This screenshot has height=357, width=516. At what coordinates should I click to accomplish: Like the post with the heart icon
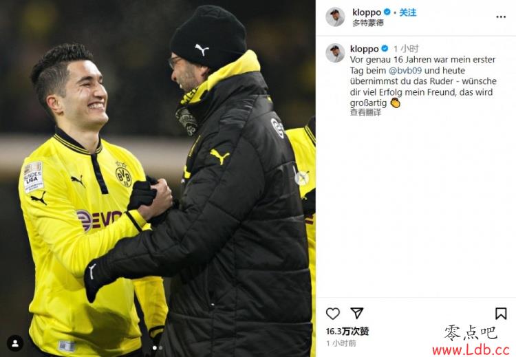pos(333,314)
